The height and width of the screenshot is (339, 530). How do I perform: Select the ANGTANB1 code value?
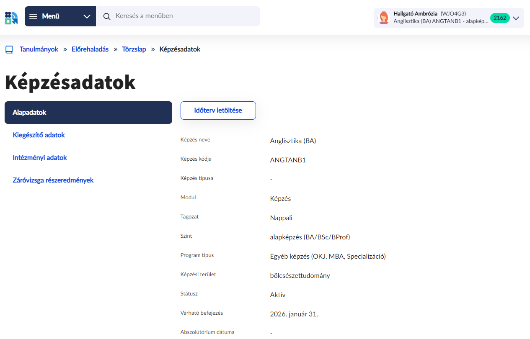pos(288,160)
